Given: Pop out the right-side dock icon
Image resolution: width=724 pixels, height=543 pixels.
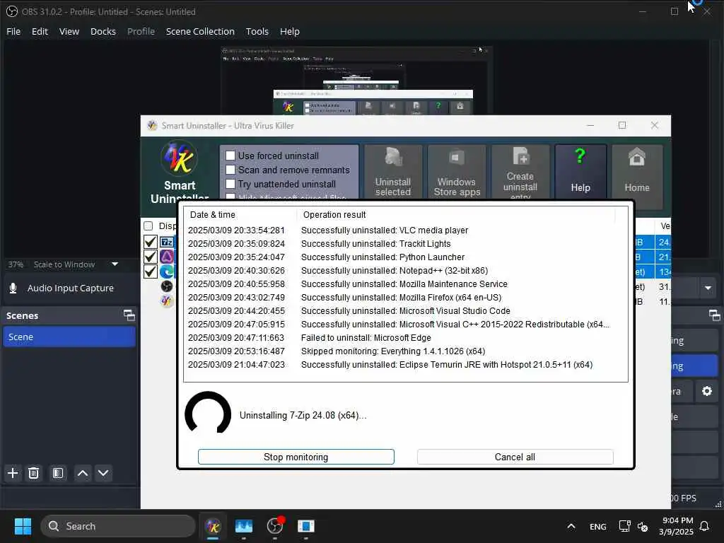Looking at the screenshot, I should coord(714,315).
